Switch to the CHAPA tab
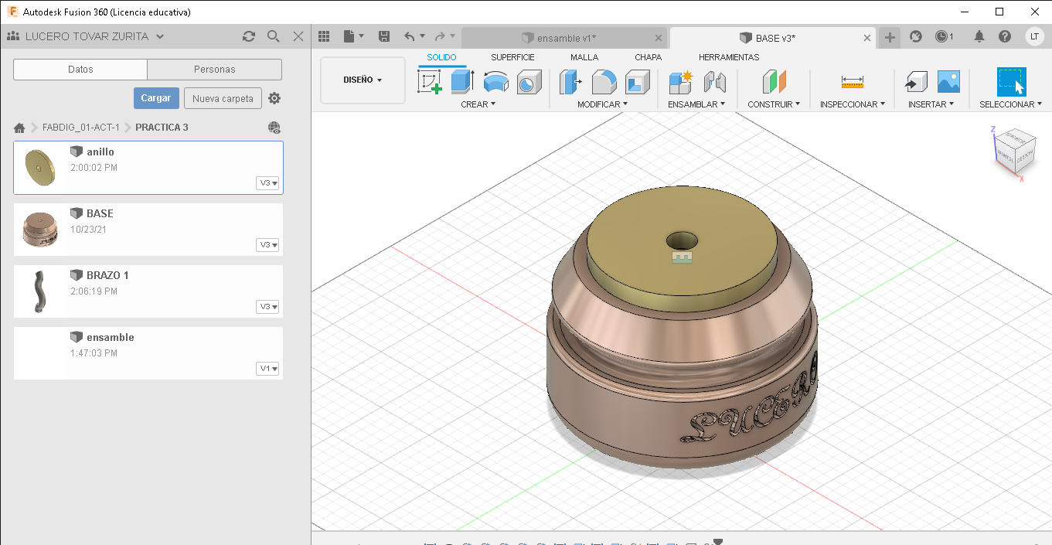1052x545 pixels. click(x=648, y=57)
